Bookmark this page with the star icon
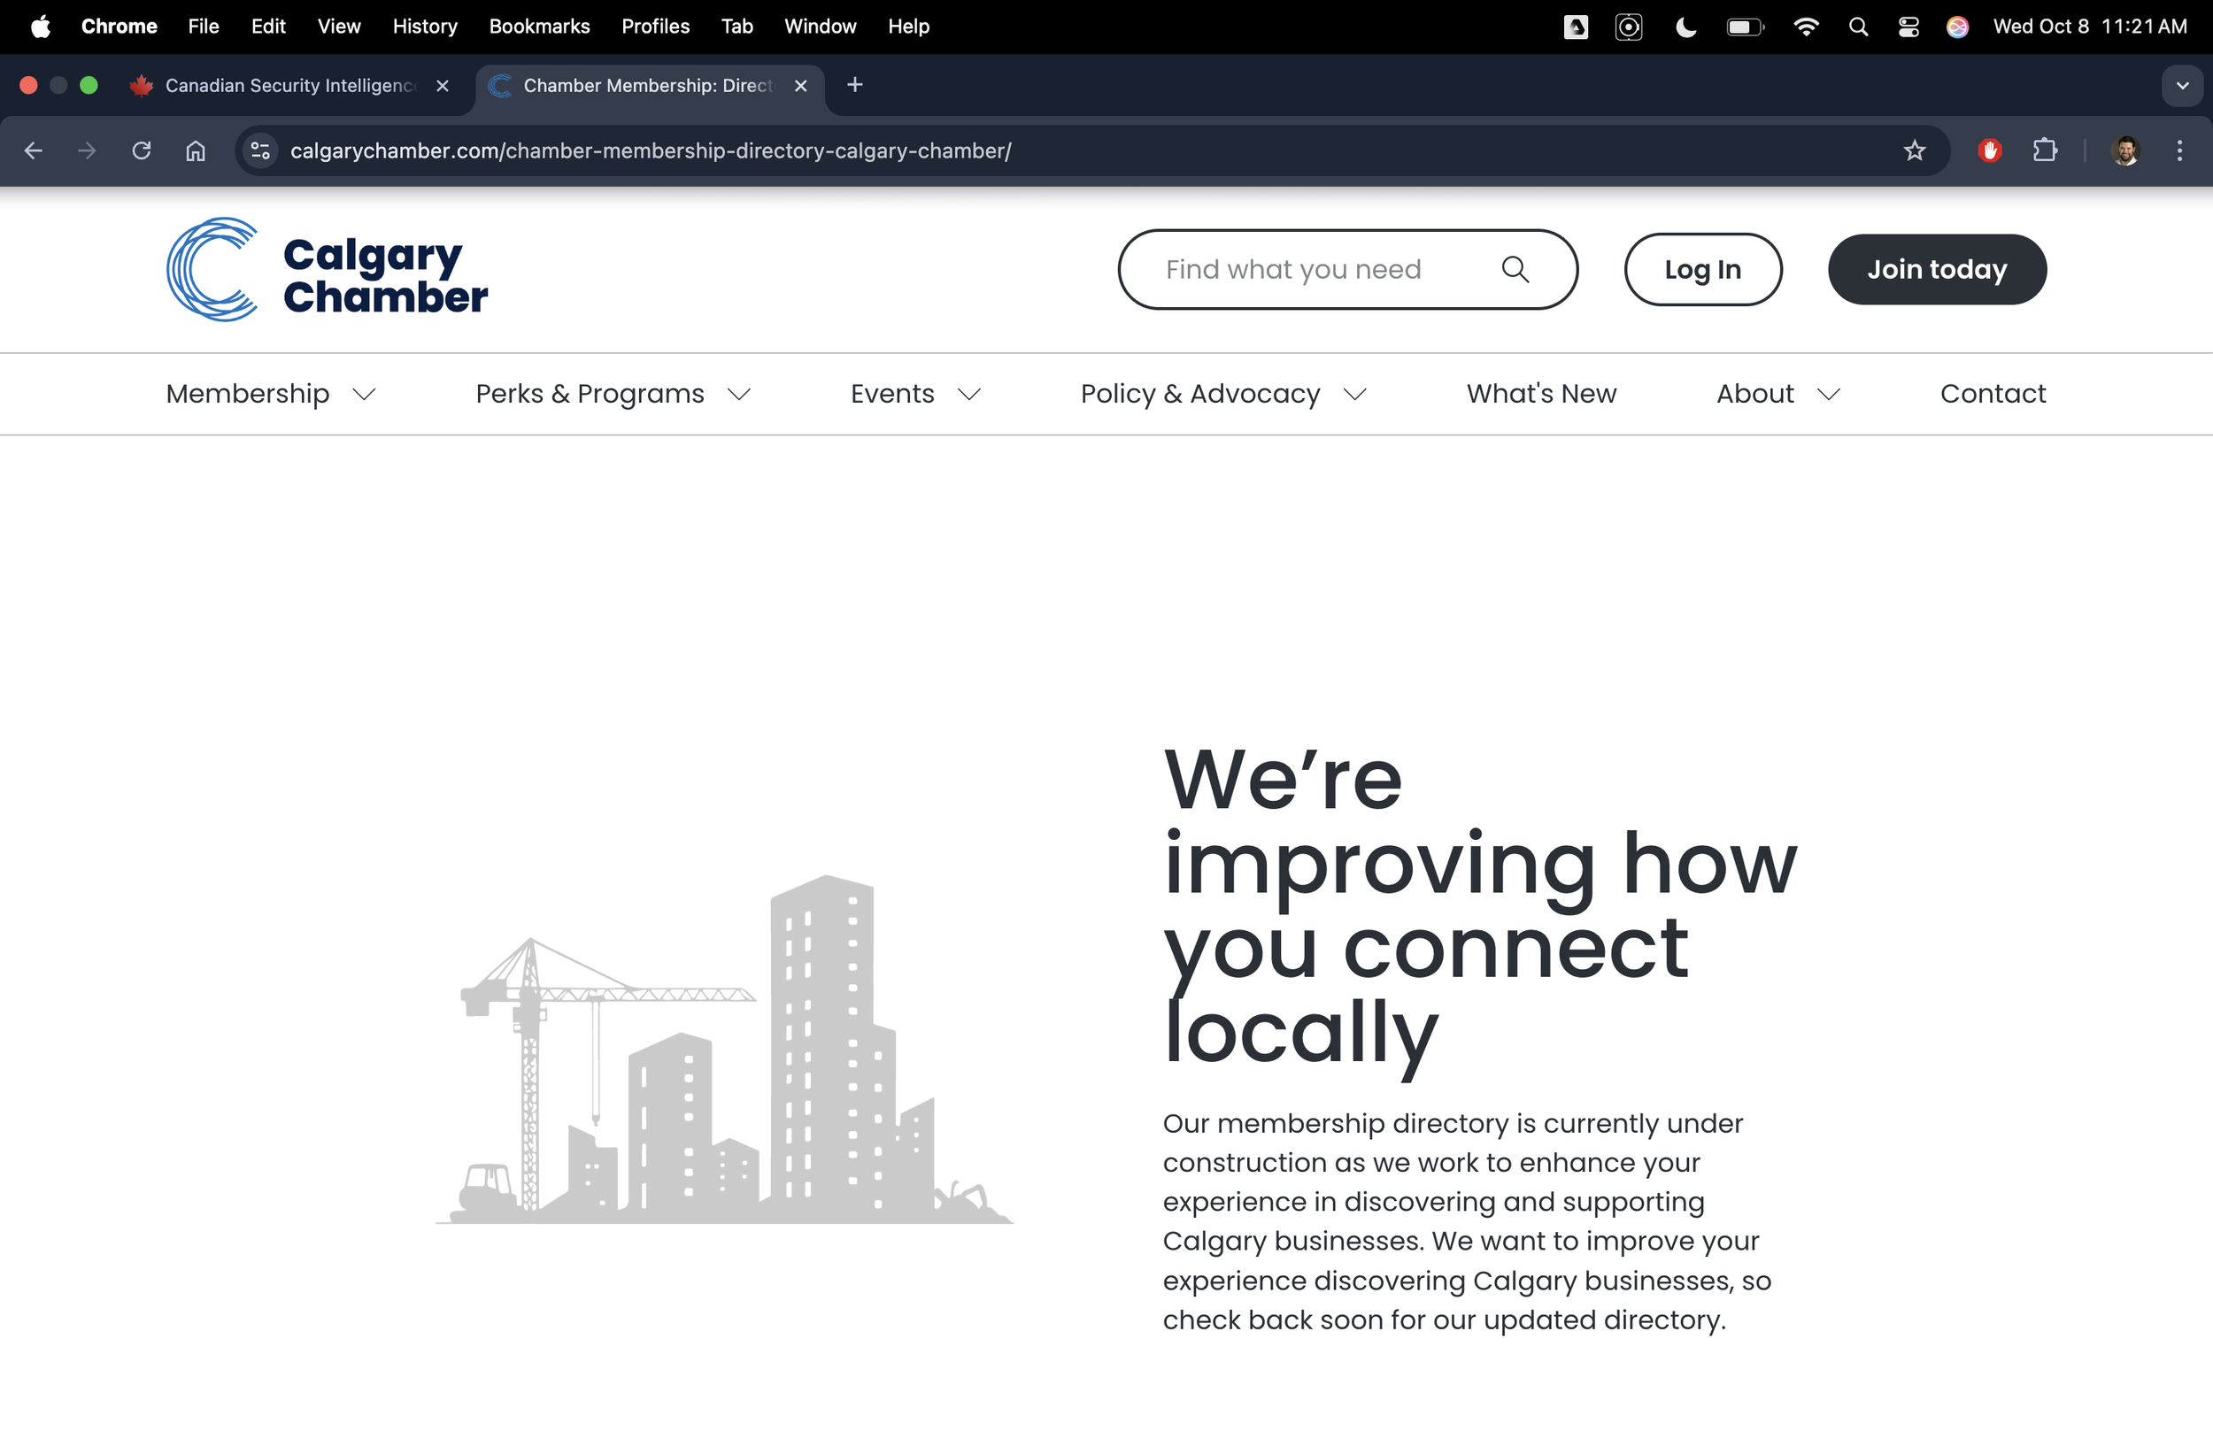Screen dimensions: 2213x1439 (x=1914, y=150)
